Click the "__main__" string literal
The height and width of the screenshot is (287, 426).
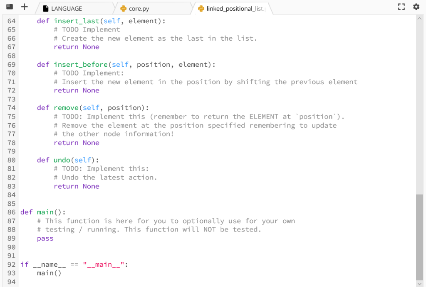pos(104,264)
